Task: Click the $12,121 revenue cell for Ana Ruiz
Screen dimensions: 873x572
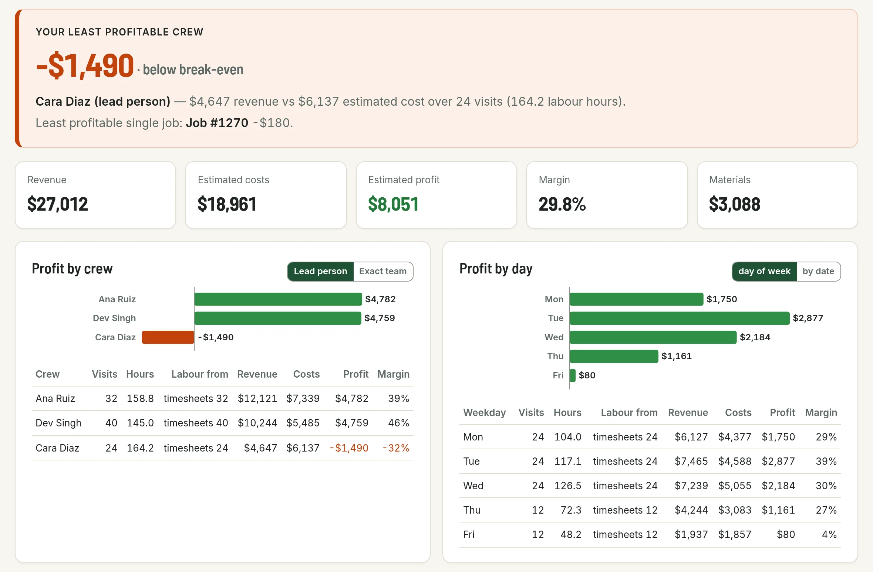Action: (x=257, y=398)
